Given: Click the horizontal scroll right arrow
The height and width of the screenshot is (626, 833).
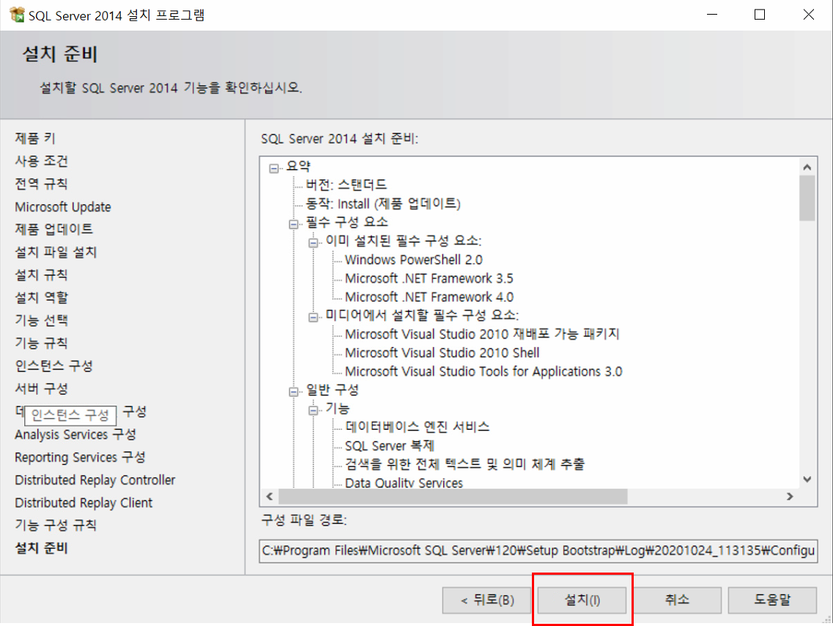Looking at the screenshot, I should pos(790,496).
